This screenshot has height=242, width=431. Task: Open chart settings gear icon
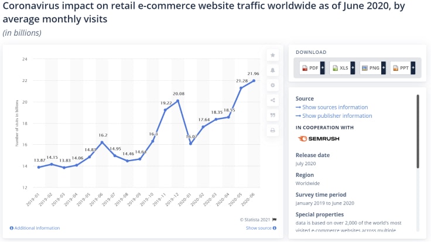pyautogui.click(x=272, y=85)
